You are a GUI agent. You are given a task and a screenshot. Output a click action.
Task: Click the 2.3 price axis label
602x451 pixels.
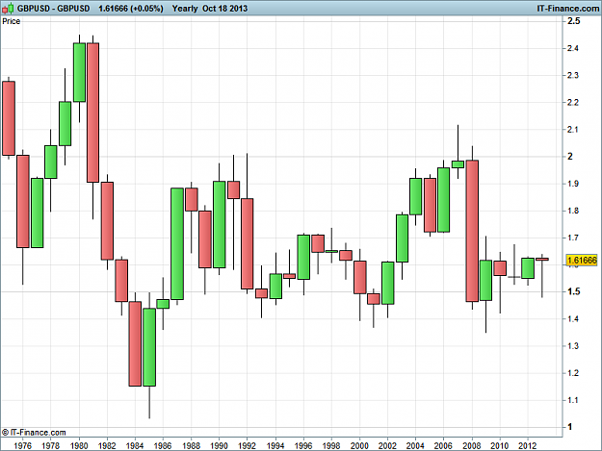click(572, 75)
